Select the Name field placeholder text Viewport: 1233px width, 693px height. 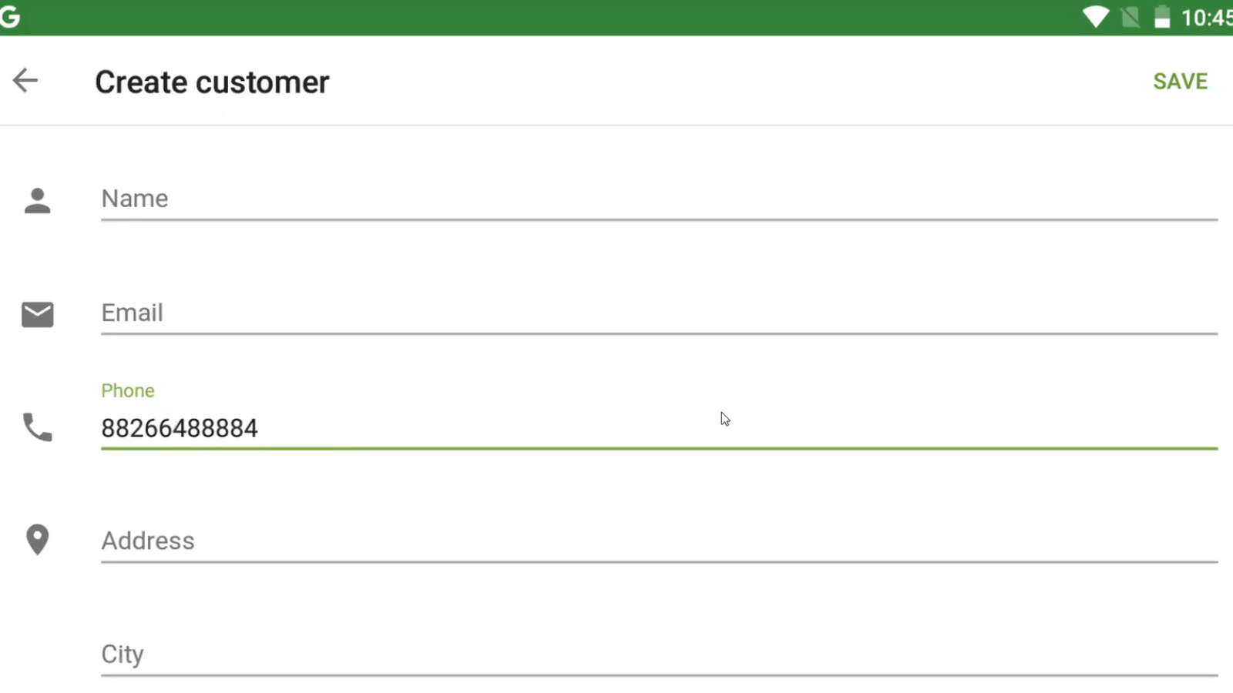coord(134,198)
